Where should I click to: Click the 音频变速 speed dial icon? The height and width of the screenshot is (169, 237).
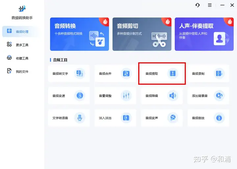click(80, 96)
